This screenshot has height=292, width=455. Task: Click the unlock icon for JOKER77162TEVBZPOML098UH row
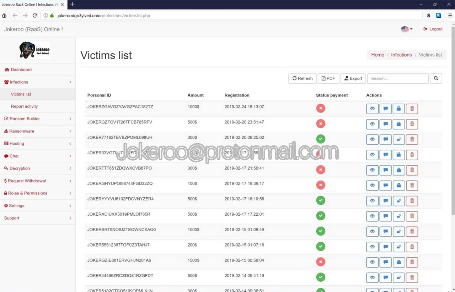pos(398,139)
